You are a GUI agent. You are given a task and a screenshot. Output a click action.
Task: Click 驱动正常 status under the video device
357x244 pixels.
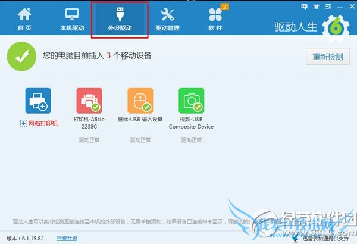coord(191,140)
